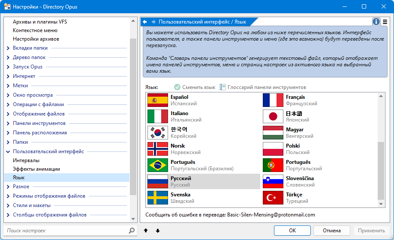
Task: Click the Japanese flag icon
Action: coord(273,117)
